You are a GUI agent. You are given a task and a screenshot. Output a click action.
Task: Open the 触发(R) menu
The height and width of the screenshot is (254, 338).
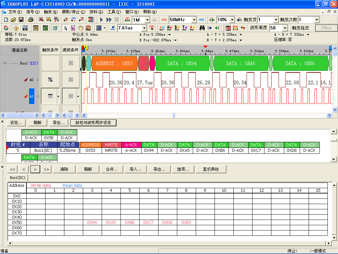51,12
